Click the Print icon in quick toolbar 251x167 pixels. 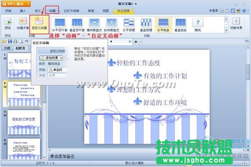pyautogui.click(x=15, y=41)
